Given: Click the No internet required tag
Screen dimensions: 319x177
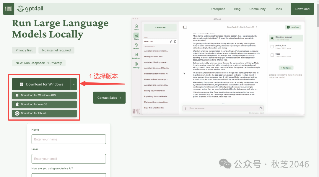Looking at the screenshot, I should 56,50.
